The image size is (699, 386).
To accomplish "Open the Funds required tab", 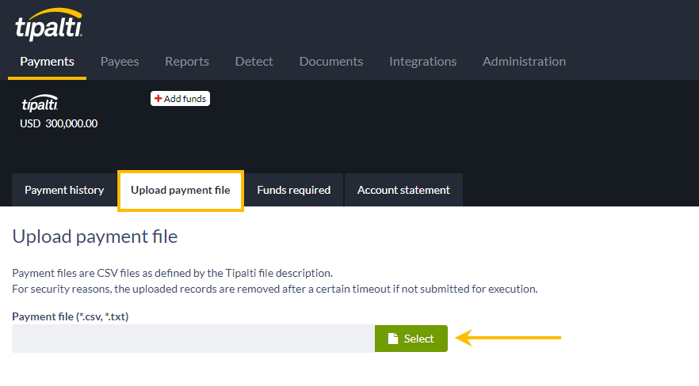I will point(293,190).
